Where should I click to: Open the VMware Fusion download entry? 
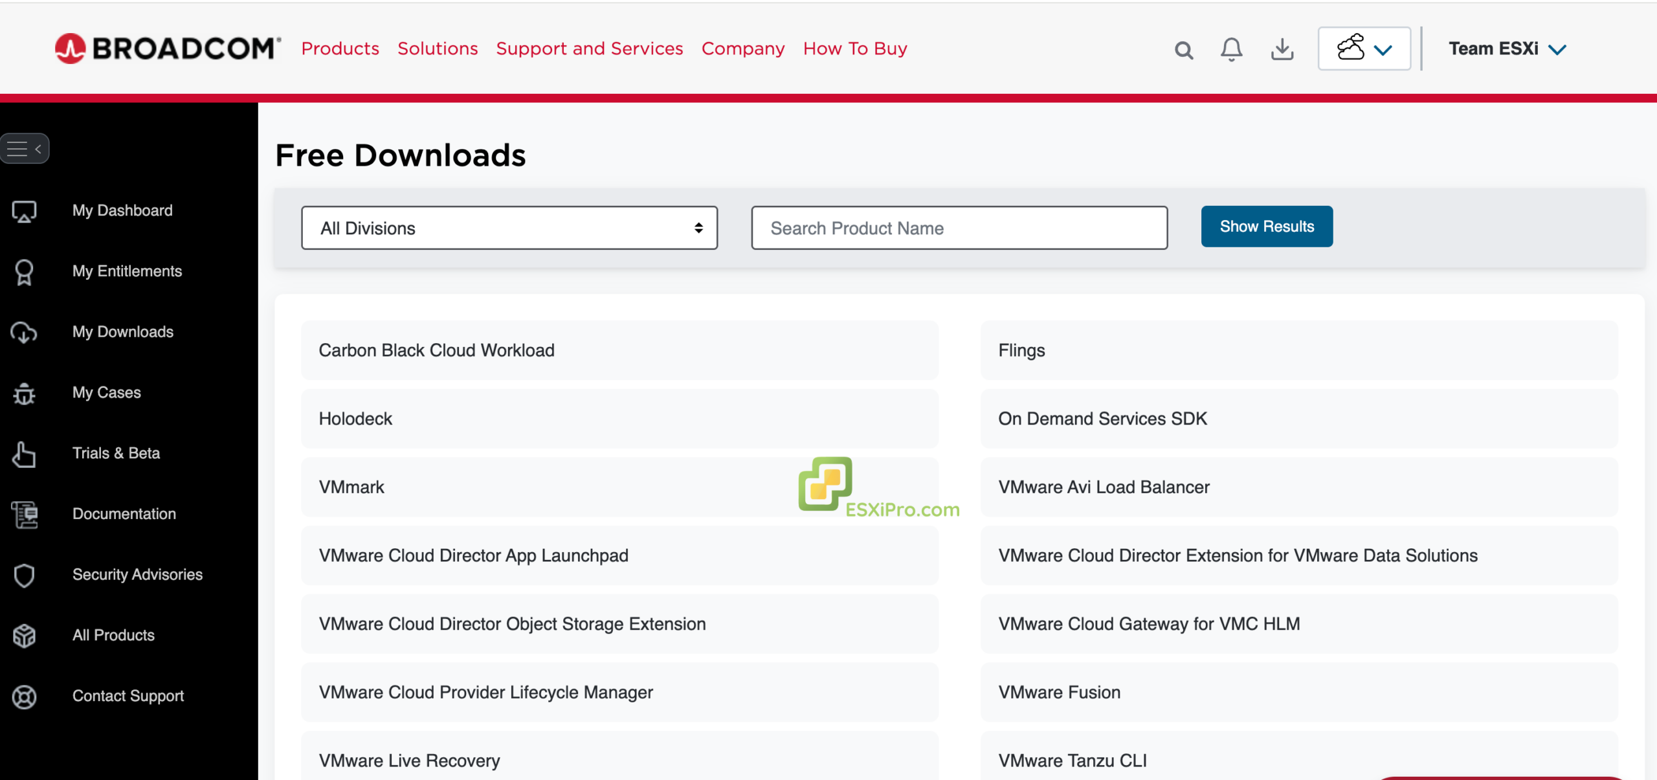click(1059, 692)
